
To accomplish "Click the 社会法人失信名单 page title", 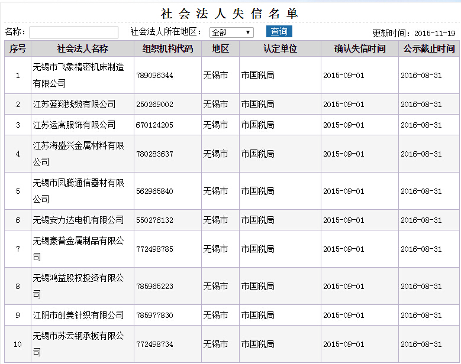I will pos(230,14).
